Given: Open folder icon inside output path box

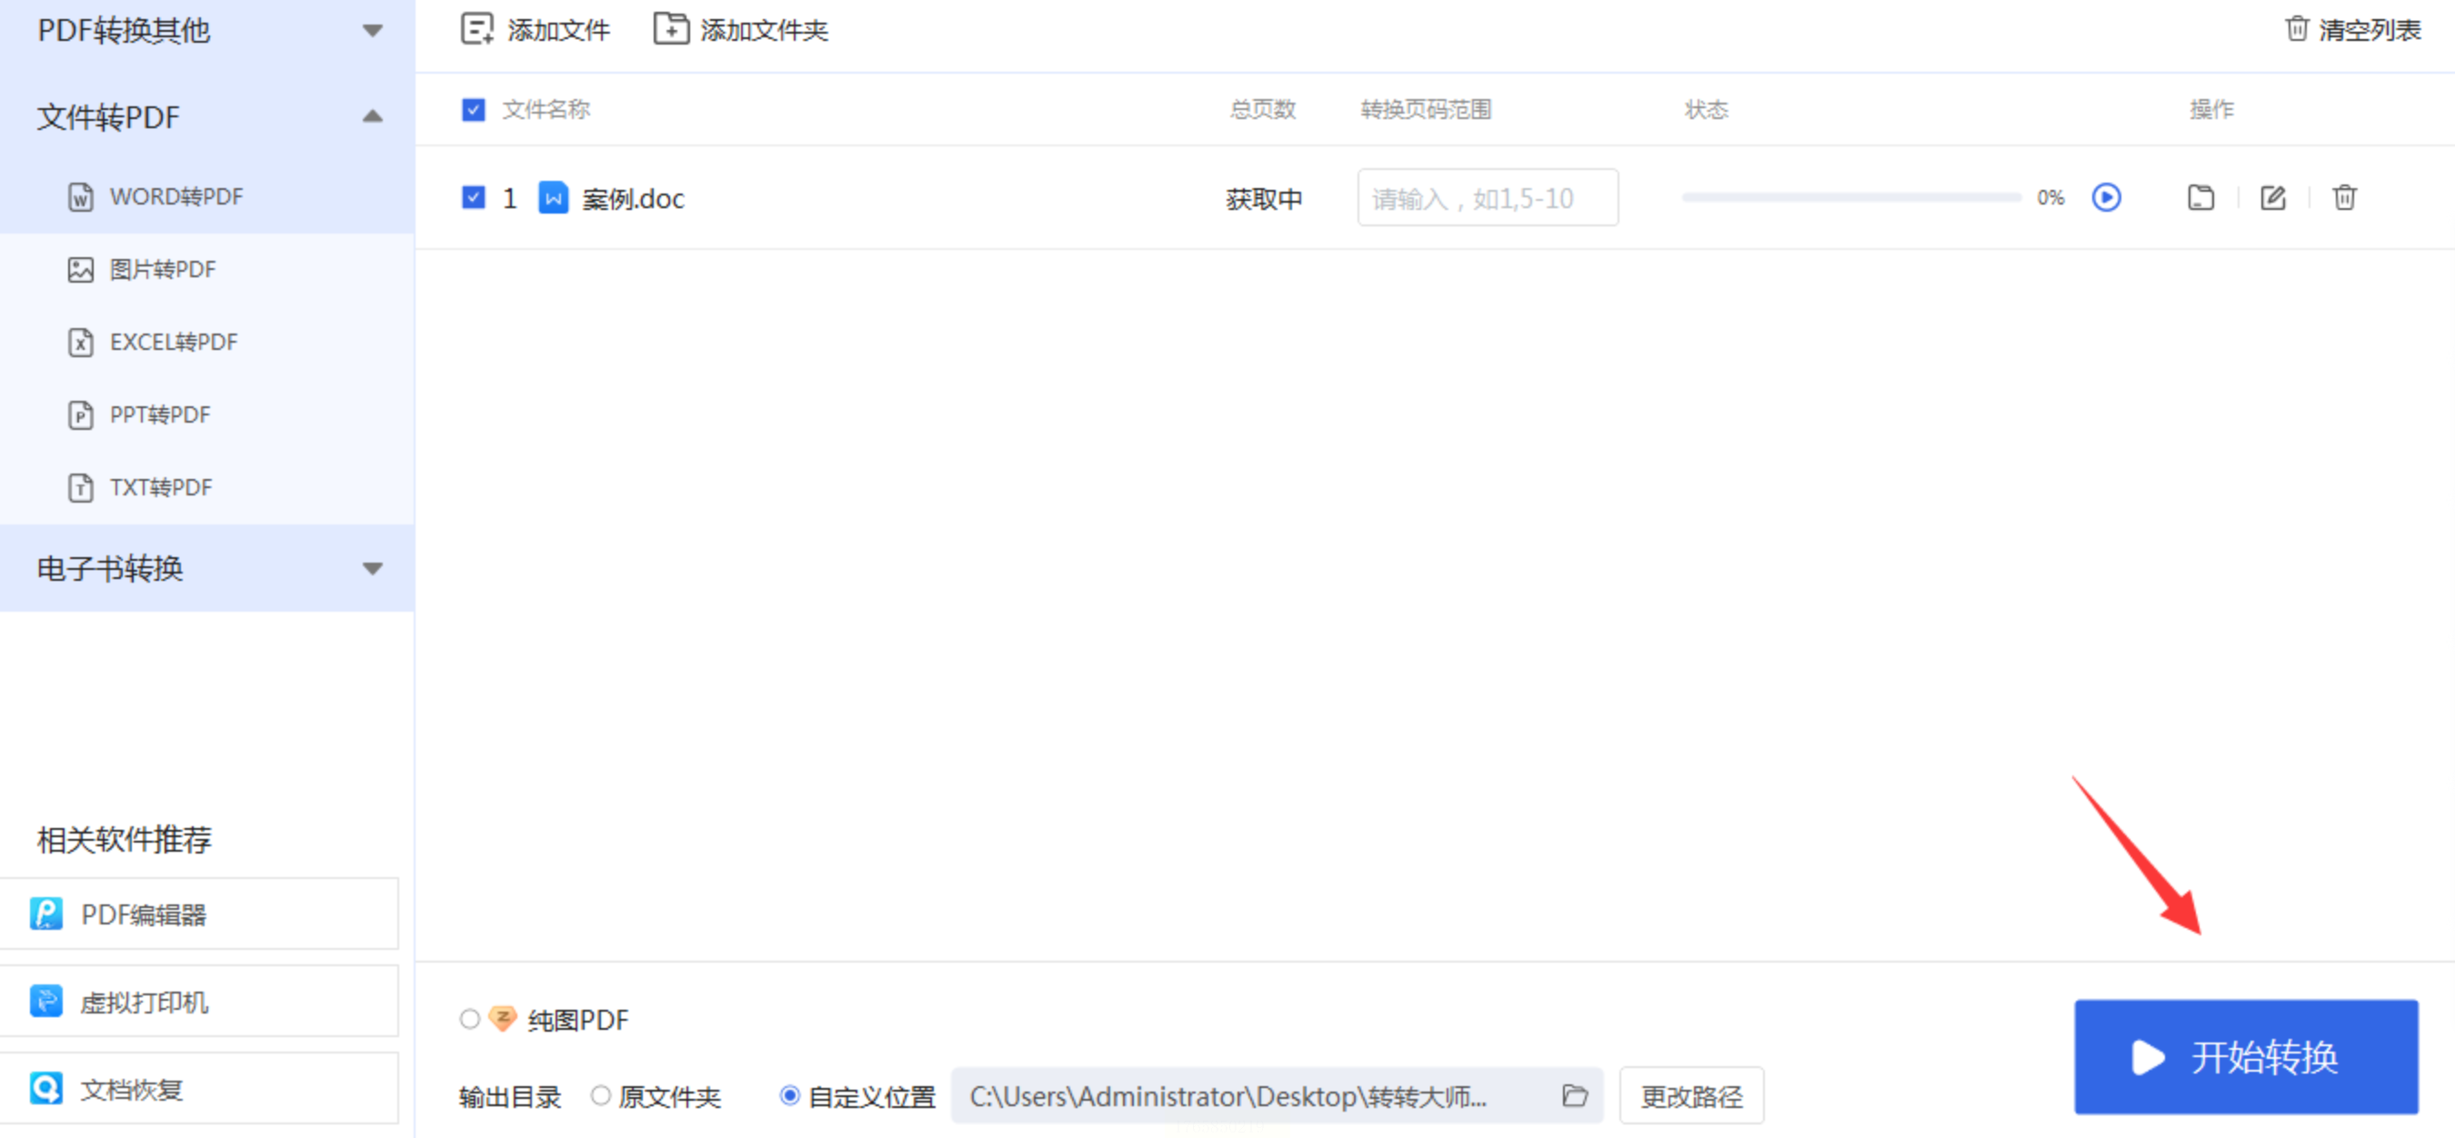Looking at the screenshot, I should click(x=1575, y=1095).
